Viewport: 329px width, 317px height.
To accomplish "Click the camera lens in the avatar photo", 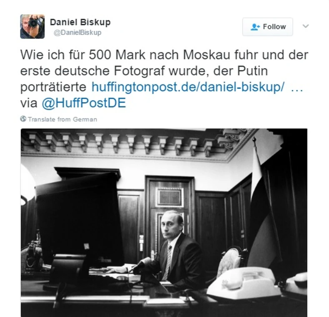I will (x=33, y=23).
